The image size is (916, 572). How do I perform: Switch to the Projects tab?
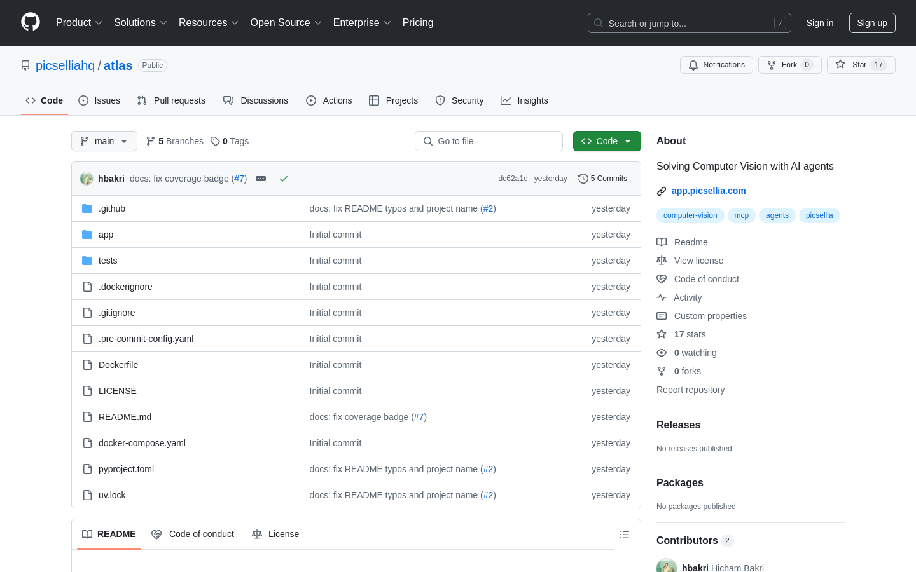click(394, 100)
